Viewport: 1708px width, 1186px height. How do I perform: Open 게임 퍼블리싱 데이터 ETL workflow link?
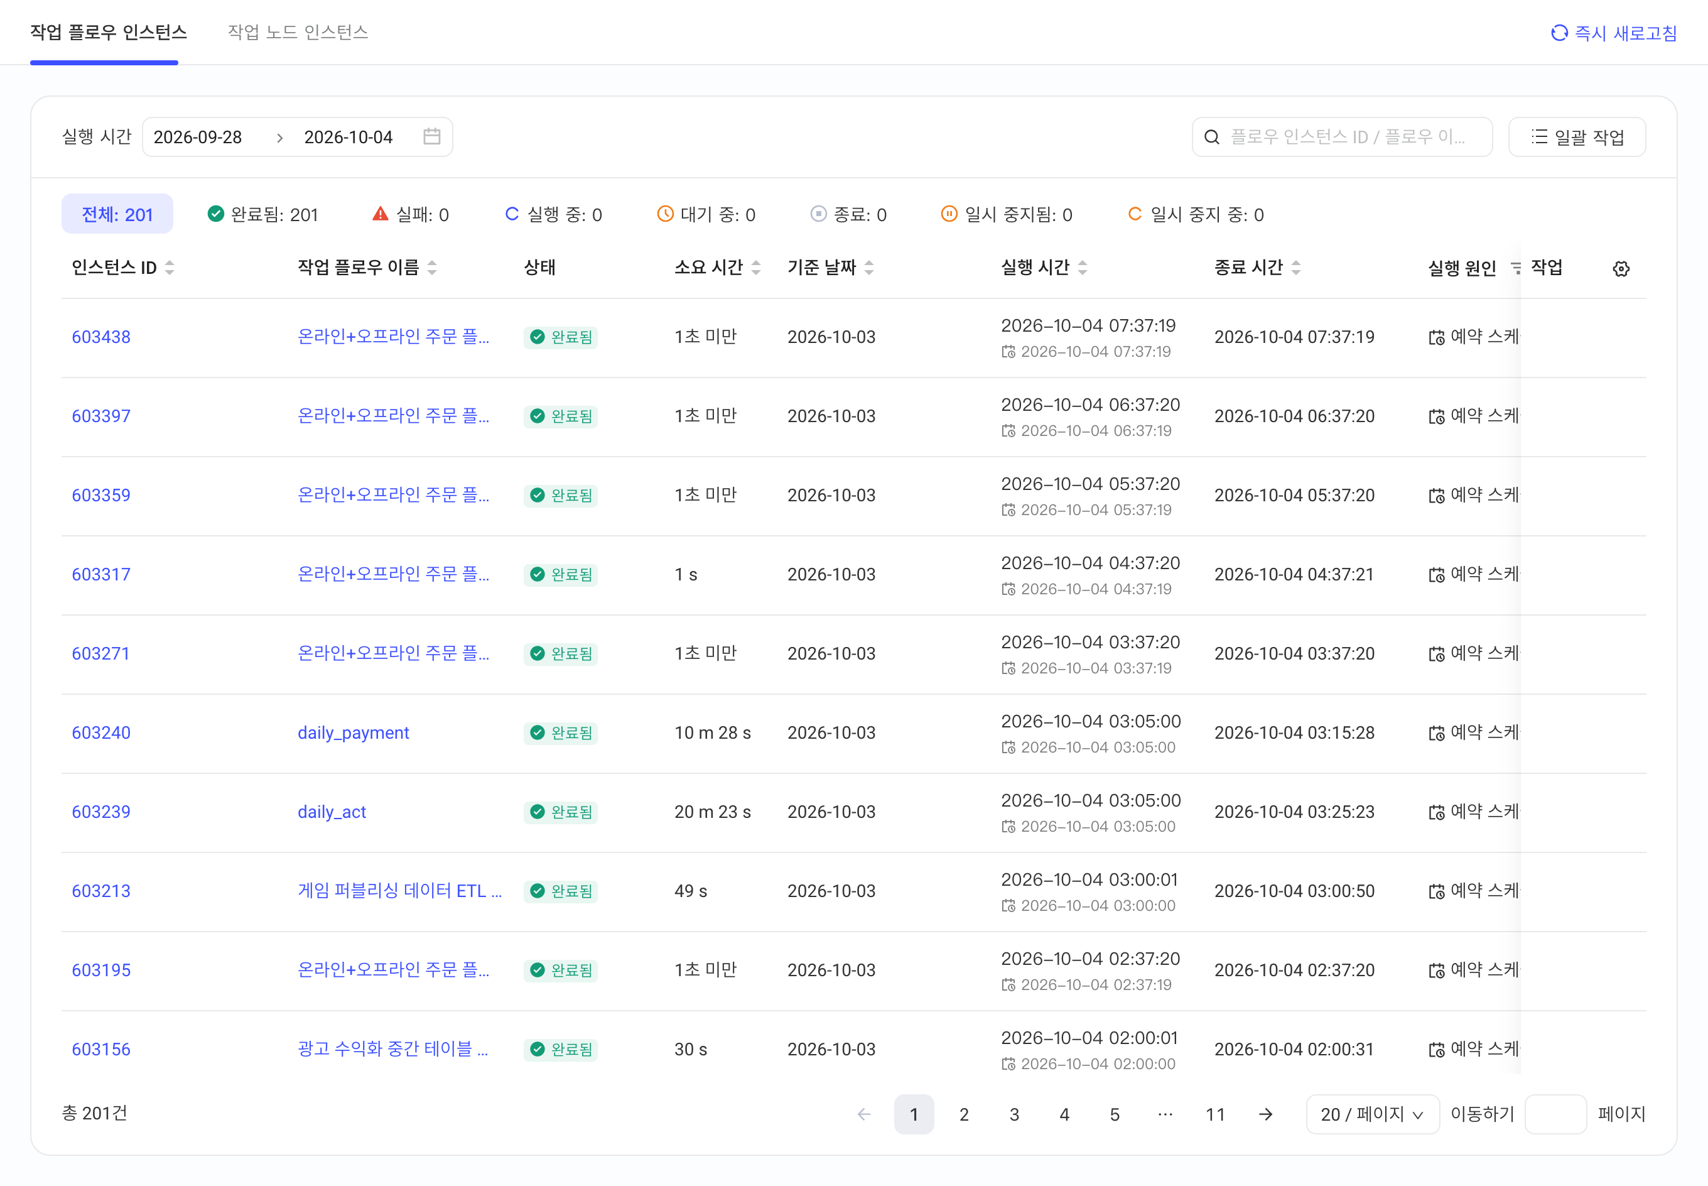coord(399,890)
